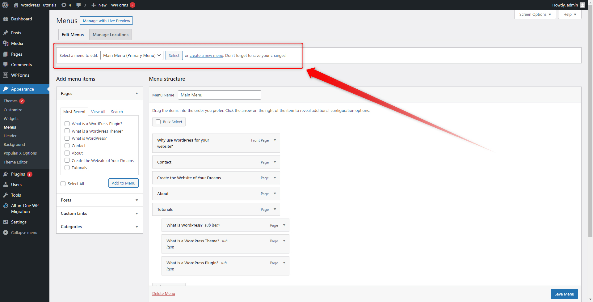Tick the About page checkbox
The width and height of the screenshot is (593, 302).
67,153
